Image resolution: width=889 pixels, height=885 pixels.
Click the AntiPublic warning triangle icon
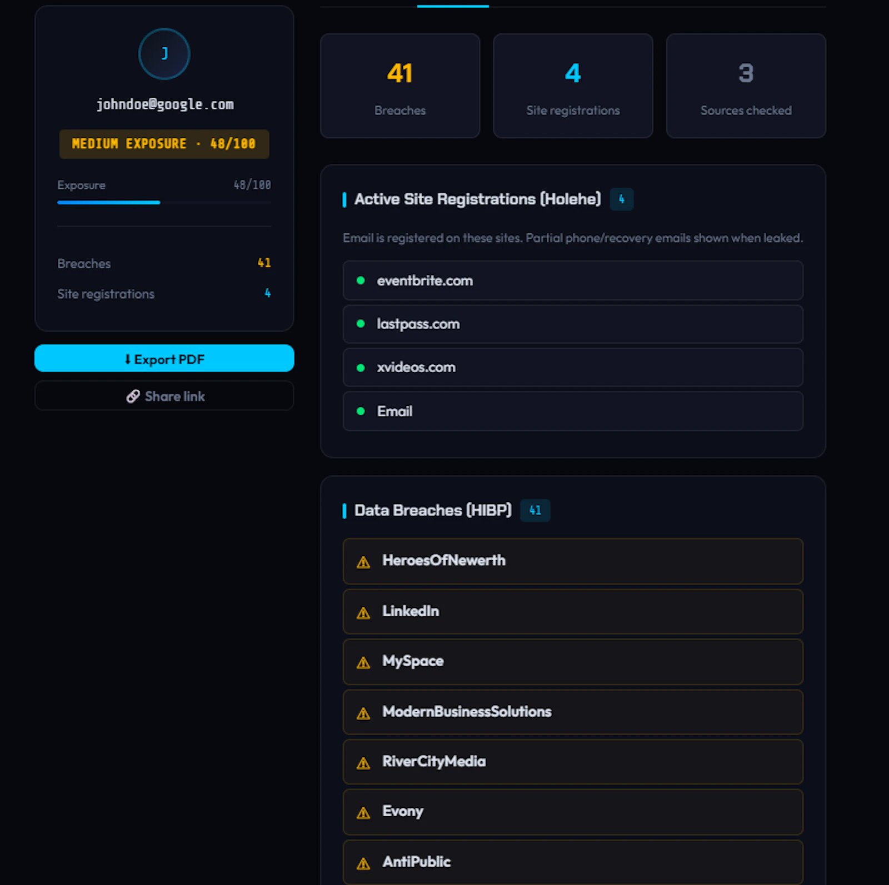363,863
